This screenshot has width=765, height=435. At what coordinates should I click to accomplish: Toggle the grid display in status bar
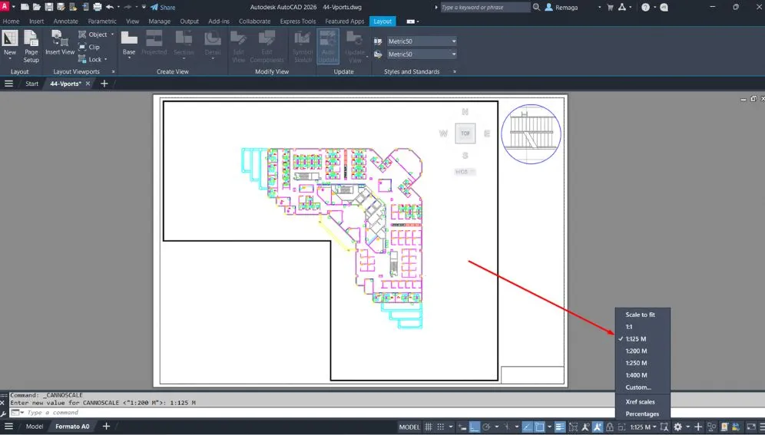coord(429,427)
